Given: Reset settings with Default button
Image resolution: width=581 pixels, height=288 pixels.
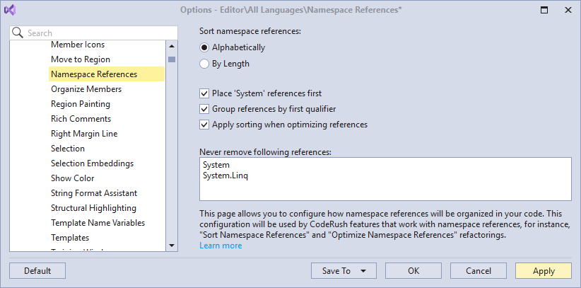Looking at the screenshot, I should [37, 271].
